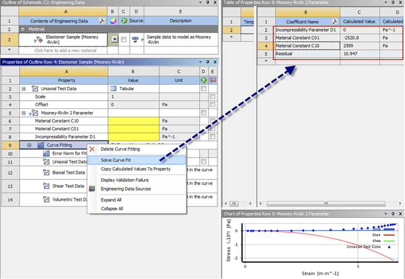Open the Chart of Properties panel options dropdown
The height and width of the screenshot is (279, 405).
pos(386,214)
